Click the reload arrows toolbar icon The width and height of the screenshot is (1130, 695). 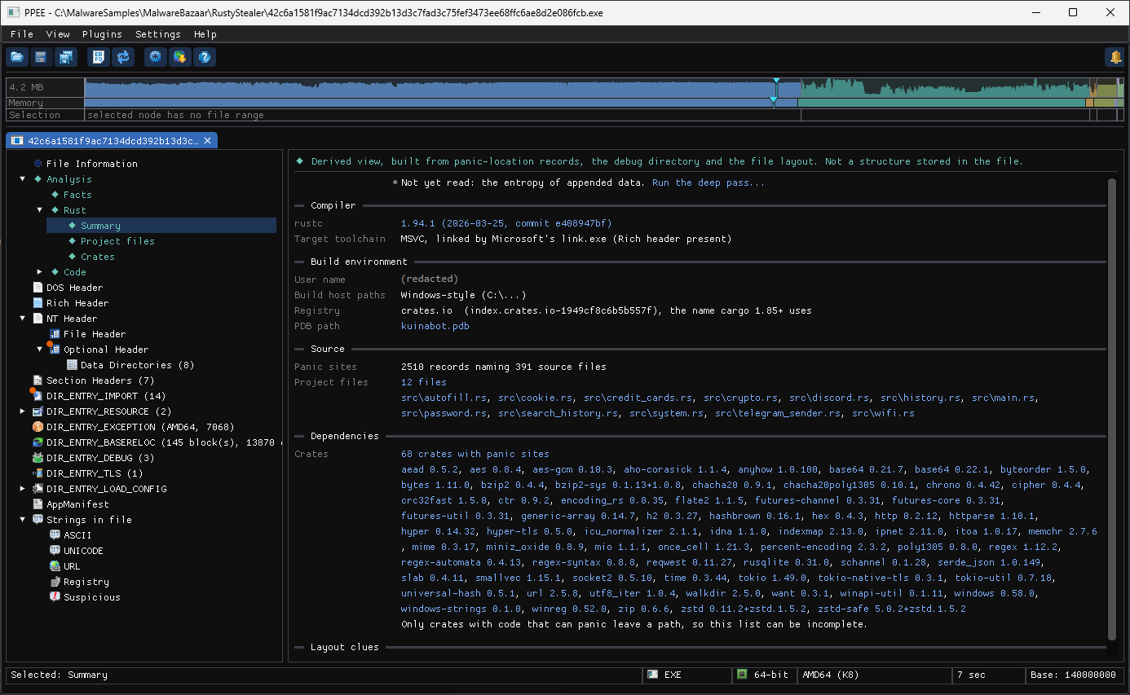[x=123, y=57]
